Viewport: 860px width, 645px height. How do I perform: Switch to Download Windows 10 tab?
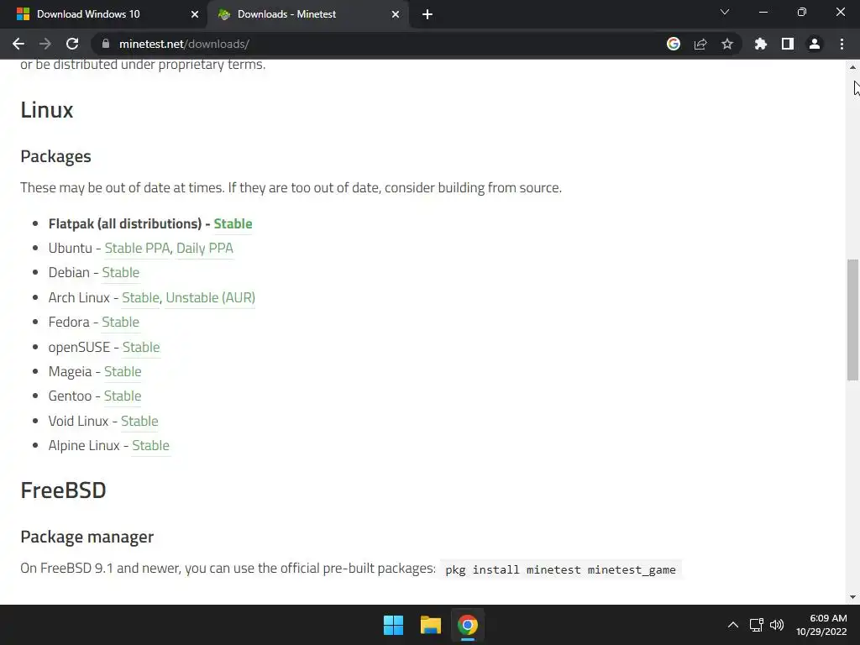pos(103,14)
